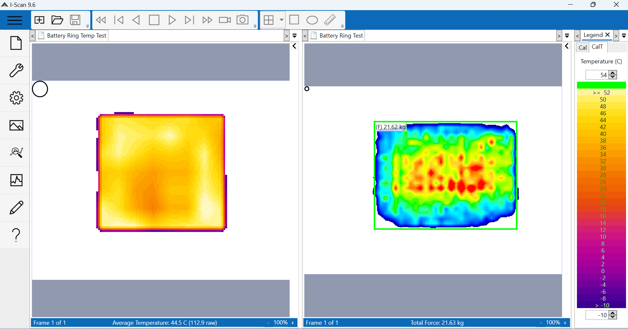Select the ellipse region tool
This screenshot has width=628, height=329.
pos(312,20)
